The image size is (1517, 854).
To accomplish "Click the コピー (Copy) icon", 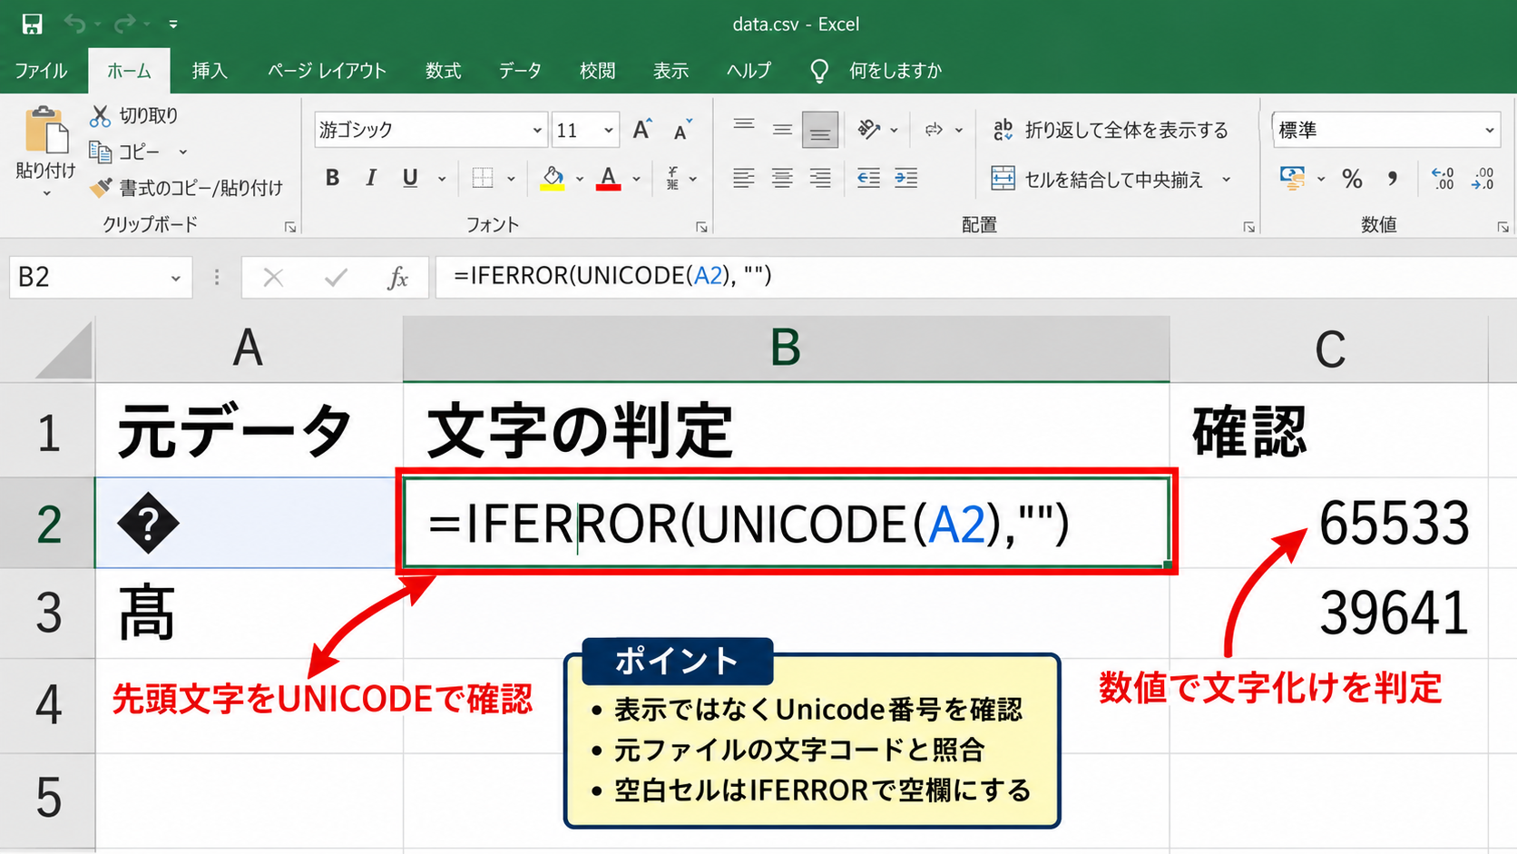I will [x=100, y=152].
